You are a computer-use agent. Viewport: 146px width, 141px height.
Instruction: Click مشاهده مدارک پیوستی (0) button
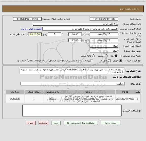pyautogui.click(x=81, y=123)
